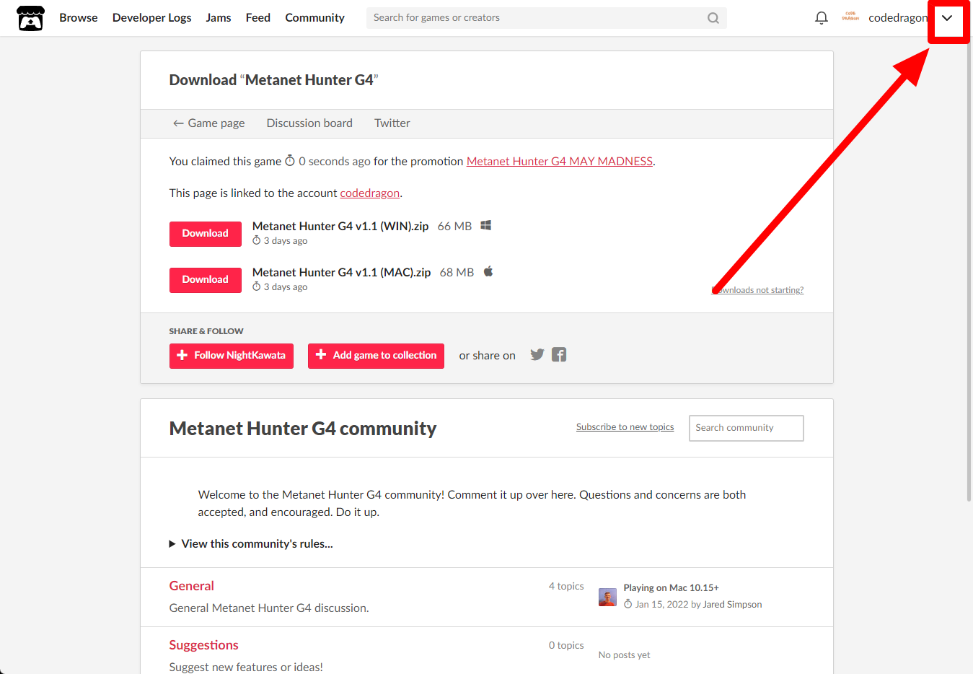The width and height of the screenshot is (973, 674).
Task: Open the Suggestions category
Action: coord(204,645)
